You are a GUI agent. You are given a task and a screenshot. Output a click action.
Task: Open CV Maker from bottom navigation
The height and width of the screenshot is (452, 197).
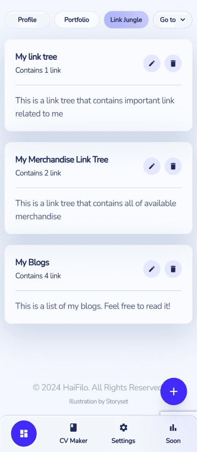(74, 434)
